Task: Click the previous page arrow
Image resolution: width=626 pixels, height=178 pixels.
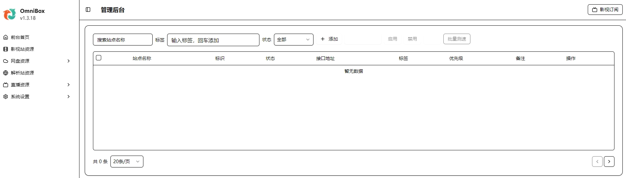Action: point(597,162)
